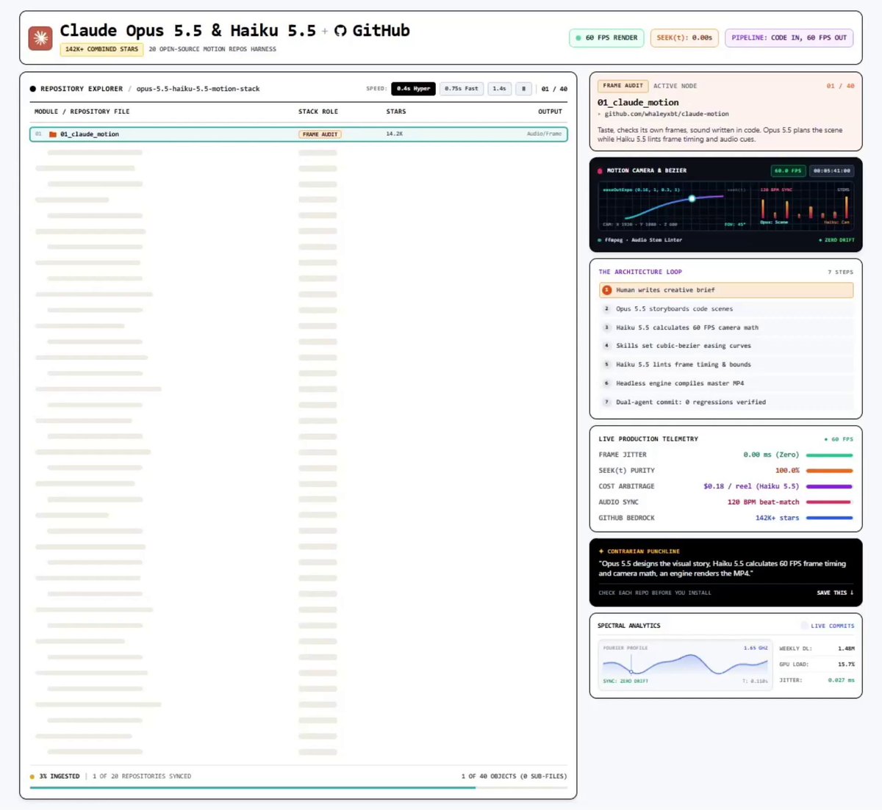Screen dimensions: 882x810
Task: Click the Active Node label
Action: (x=675, y=86)
